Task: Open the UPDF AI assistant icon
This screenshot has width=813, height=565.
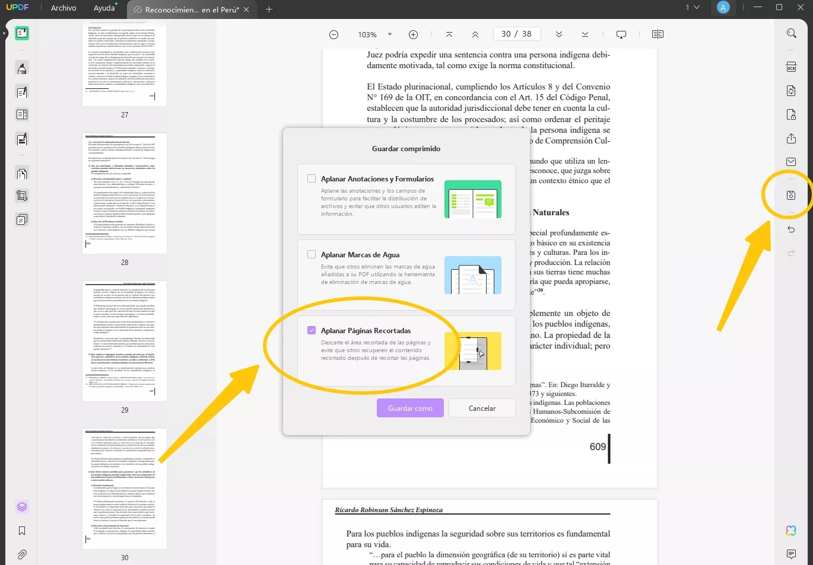Action: (x=791, y=531)
